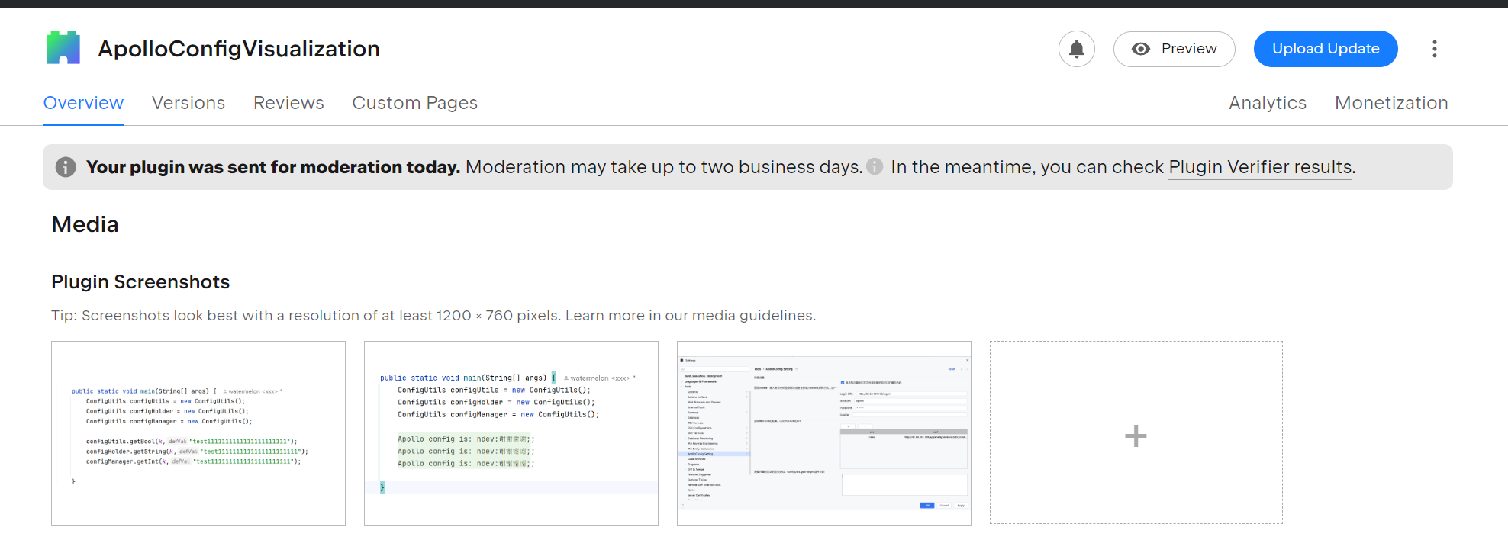
Task: Click the Preview button with eye icon
Action: [1174, 49]
